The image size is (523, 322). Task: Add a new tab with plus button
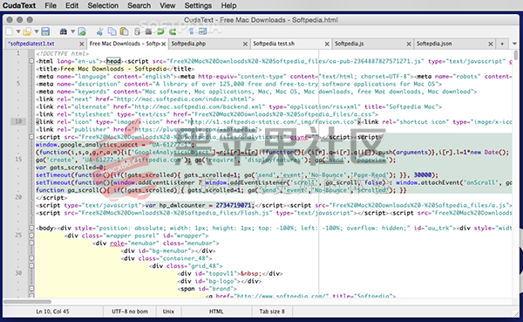pos(502,44)
